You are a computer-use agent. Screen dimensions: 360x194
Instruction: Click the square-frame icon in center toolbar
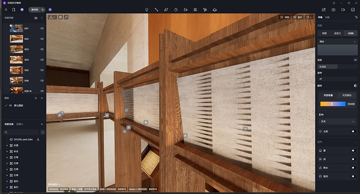click(x=195, y=9)
